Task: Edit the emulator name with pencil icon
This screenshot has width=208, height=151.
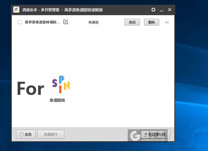Action: (66, 22)
